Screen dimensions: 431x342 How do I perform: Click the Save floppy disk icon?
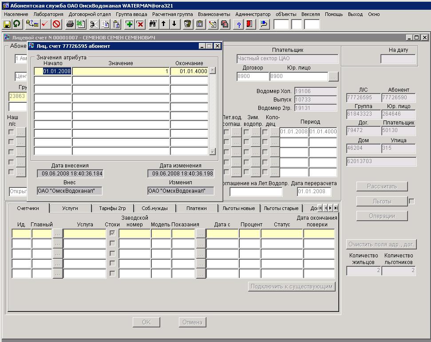pyautogui.click(x=8, y=24)
